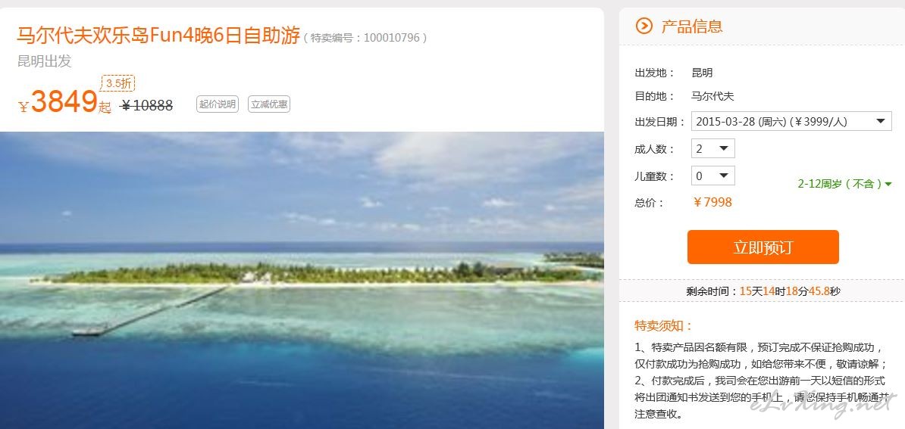Open the 立减优惠 discount tag

pos(269,104)
